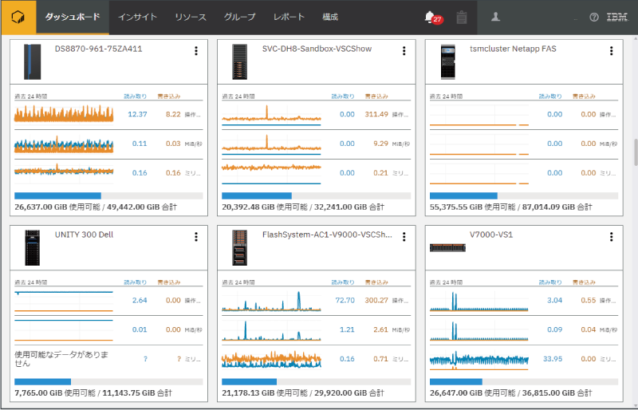Click text 7,765.00 GiB 使用可能 on UNITY
Image resolution: width=638 pixels, height=410 pixels.
pyautogui.click(x=55, y=393)
